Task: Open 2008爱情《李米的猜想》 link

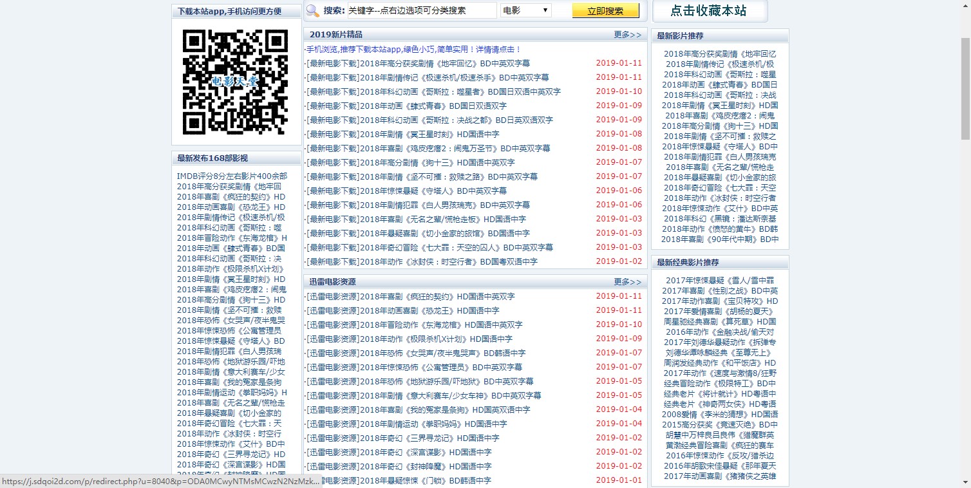Action: click(720, 414)
